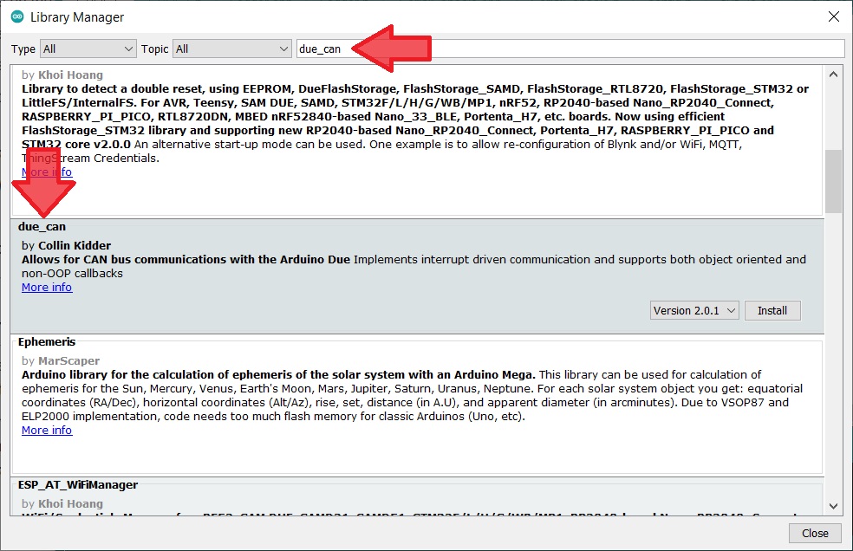This screenshot has height=551, width=853.
Task: Open the Topic filter dropdown
Action: [x=231, y=49]
